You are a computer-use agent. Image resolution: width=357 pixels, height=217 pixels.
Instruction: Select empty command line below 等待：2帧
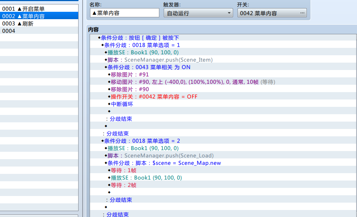tap(223, 192)
